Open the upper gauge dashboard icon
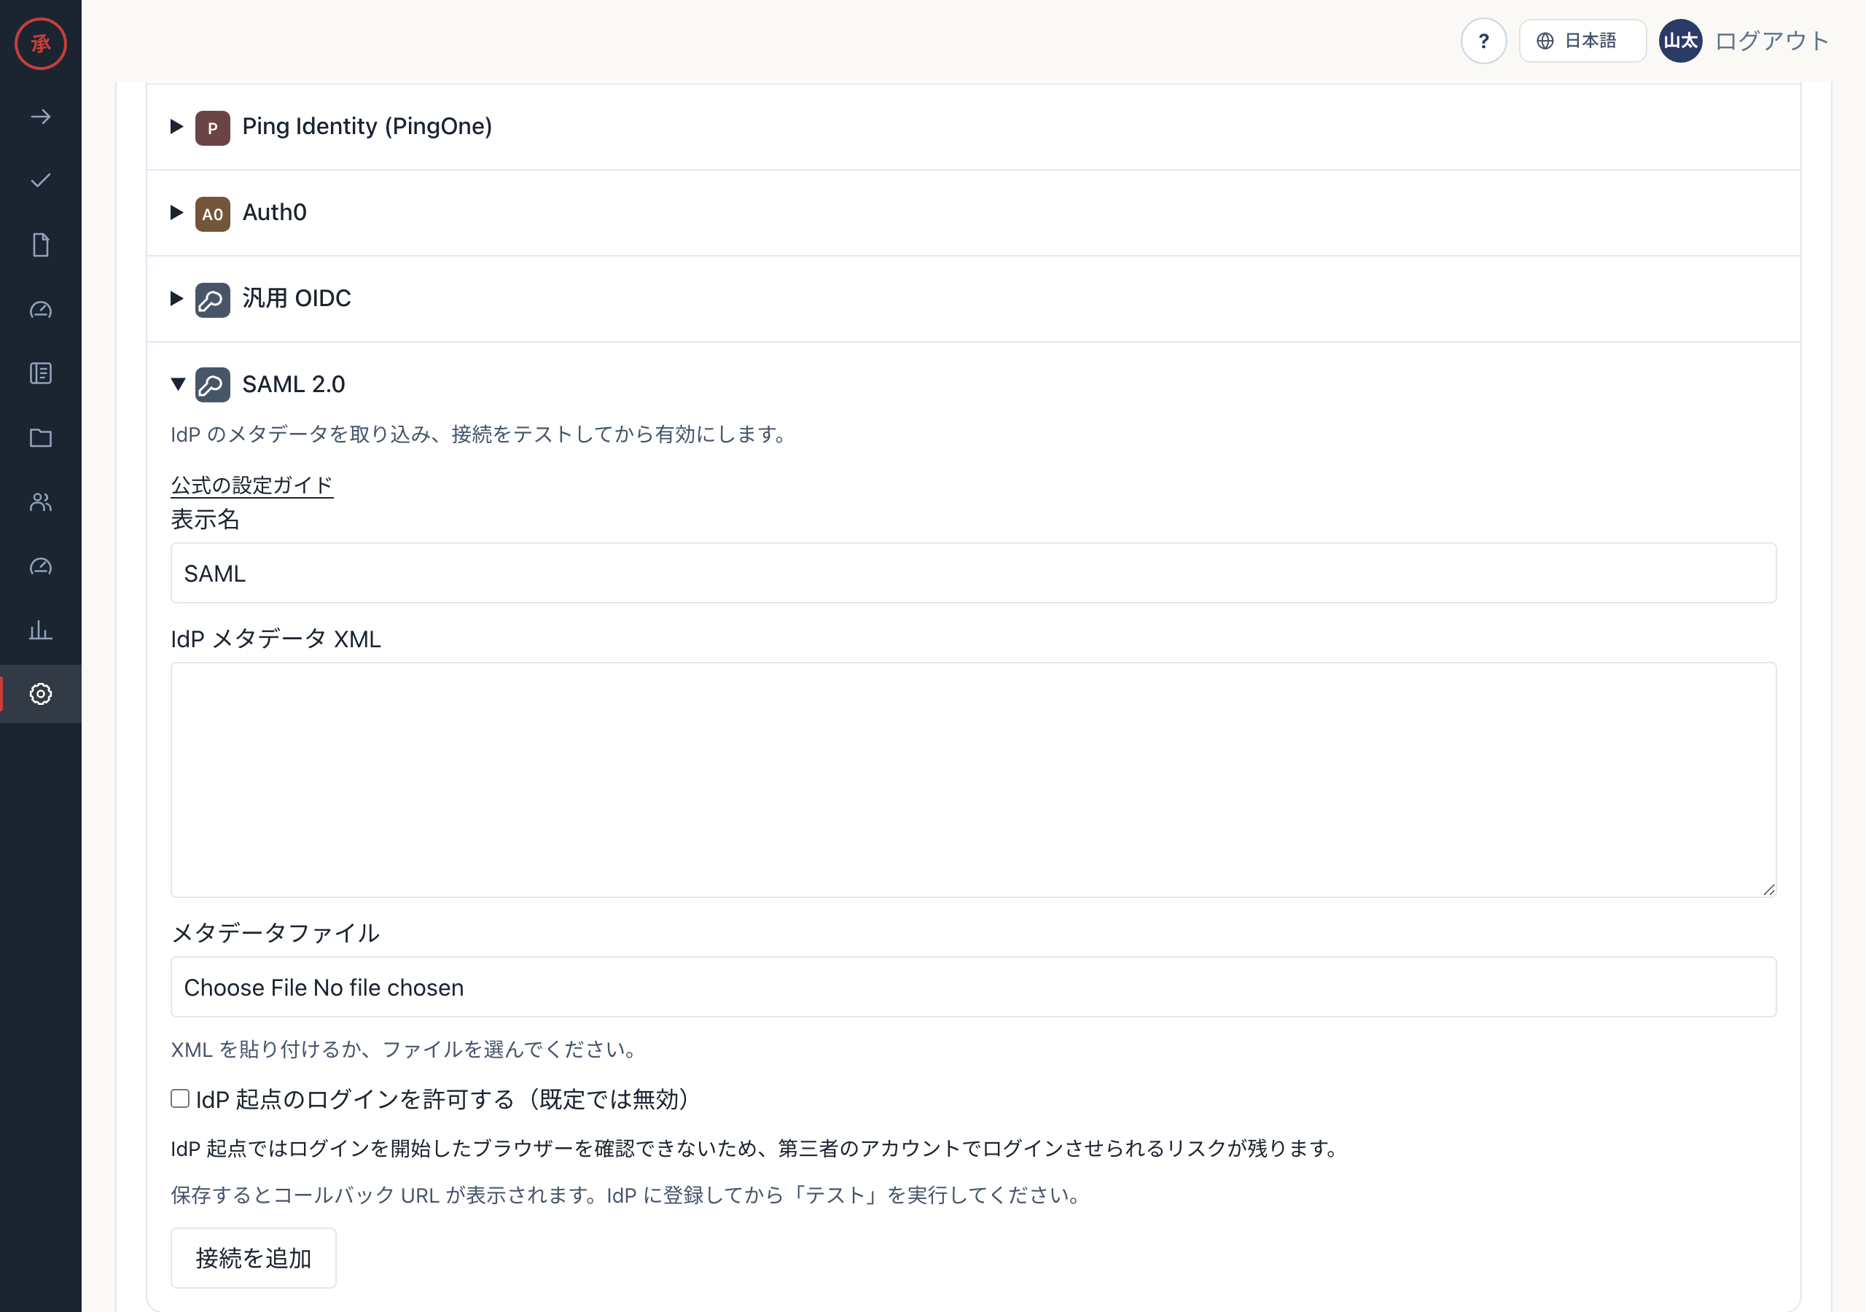This screenshot has height=1312, width=1866. (x=41, y=310)
